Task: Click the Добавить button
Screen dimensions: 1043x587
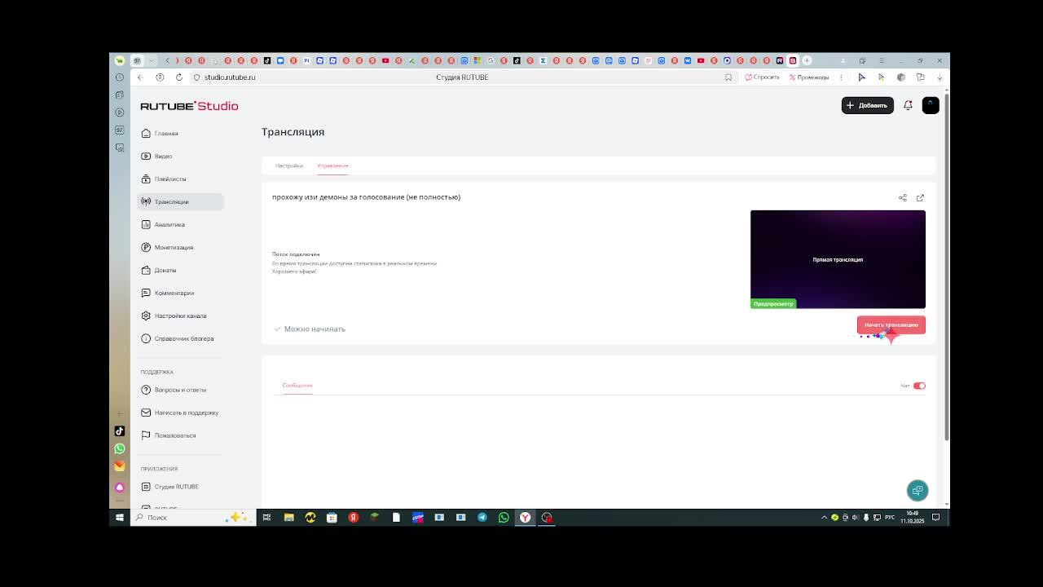Action: pos(867,105)
